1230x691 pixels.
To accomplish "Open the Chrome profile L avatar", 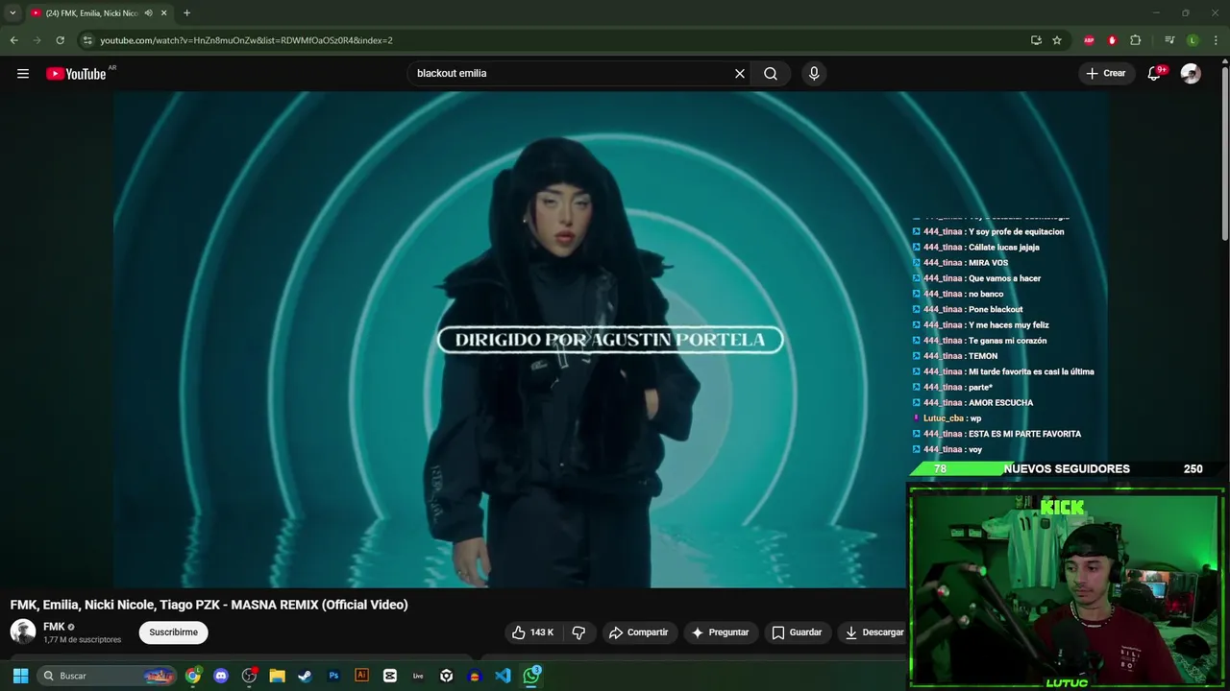I will click(1193, 40).
